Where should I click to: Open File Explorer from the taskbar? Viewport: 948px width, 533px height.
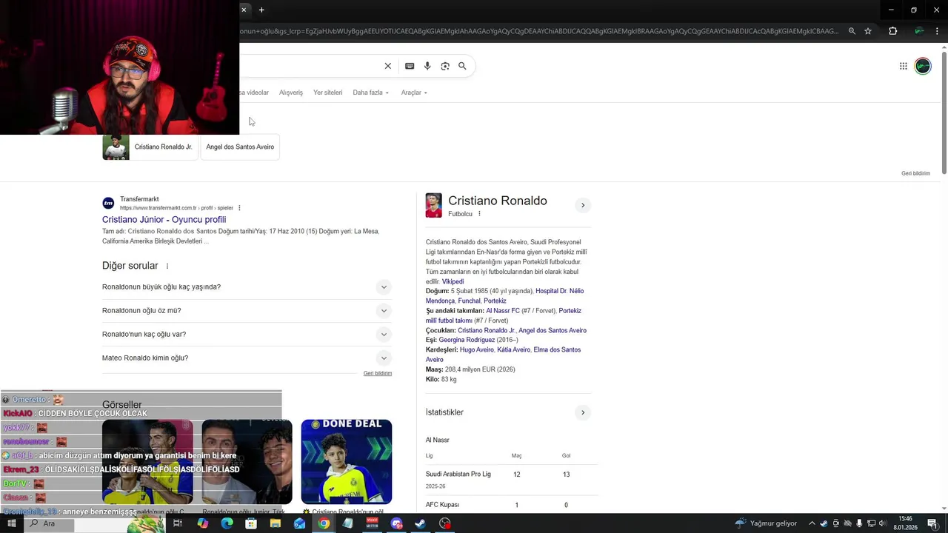(276, 523)
